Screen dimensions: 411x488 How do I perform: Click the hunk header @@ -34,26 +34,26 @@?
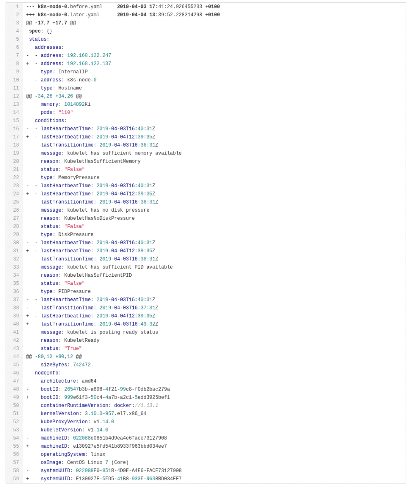pyautogui.click(x=54, y=96)
